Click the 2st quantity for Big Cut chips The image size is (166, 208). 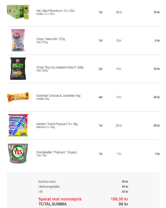101,69
